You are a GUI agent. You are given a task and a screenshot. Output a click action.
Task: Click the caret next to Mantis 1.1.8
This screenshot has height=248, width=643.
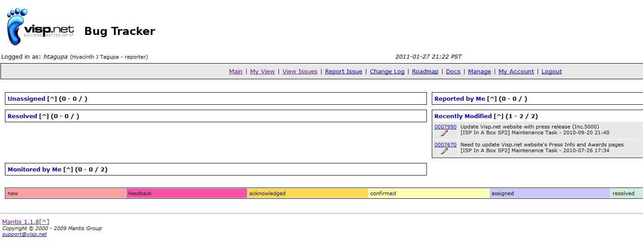[44, 222]
